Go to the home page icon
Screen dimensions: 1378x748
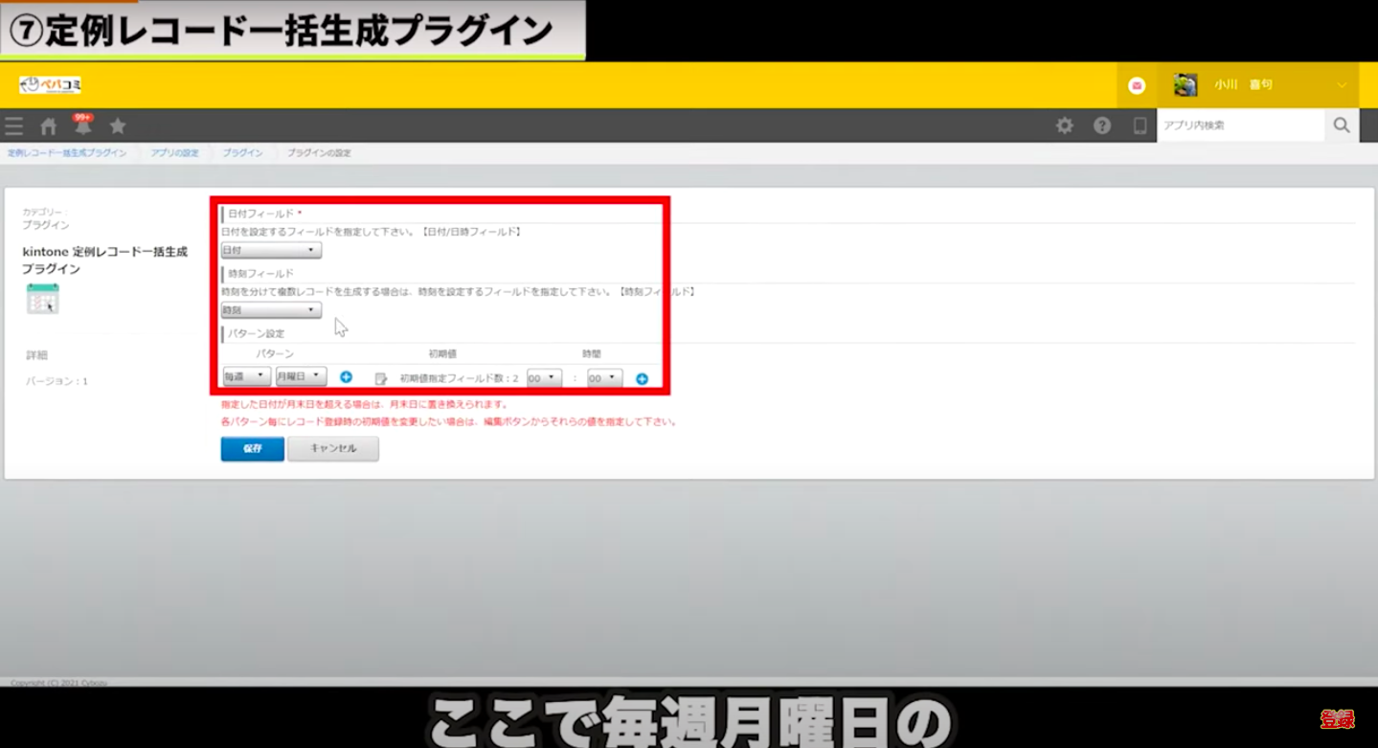click(48, 126)
